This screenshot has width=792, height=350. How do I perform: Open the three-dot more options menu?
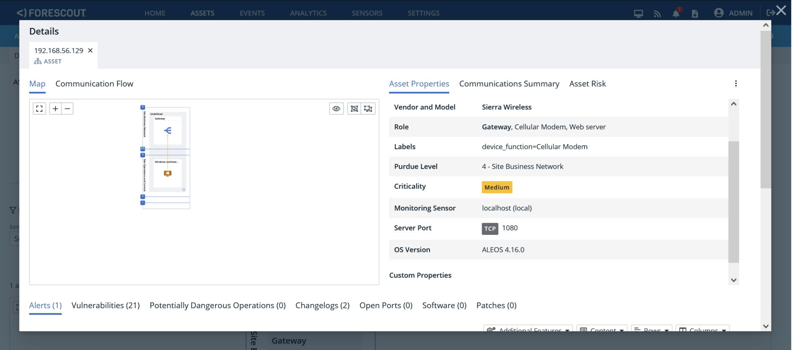point(736,84)
